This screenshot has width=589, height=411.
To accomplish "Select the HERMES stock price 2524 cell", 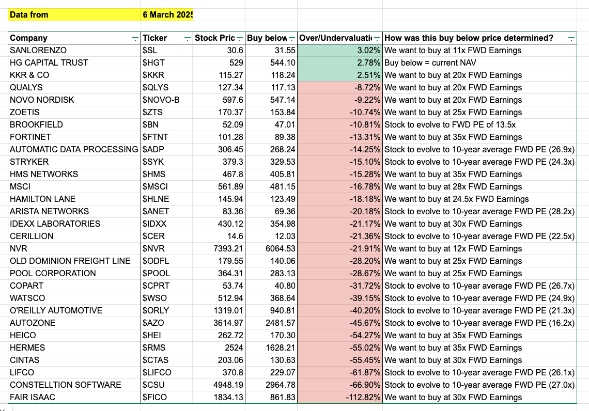I will [219, 347].
